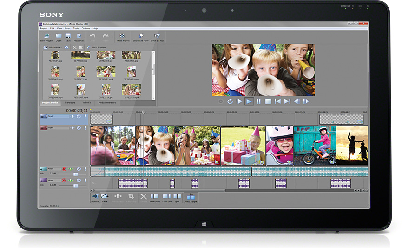This screenshot has width=409, height=248.
Task: Arm the Audio track for recording
Action: coord(64,169)
